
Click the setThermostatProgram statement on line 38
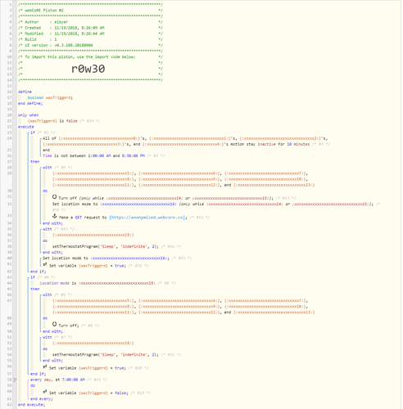pos(106,246)
